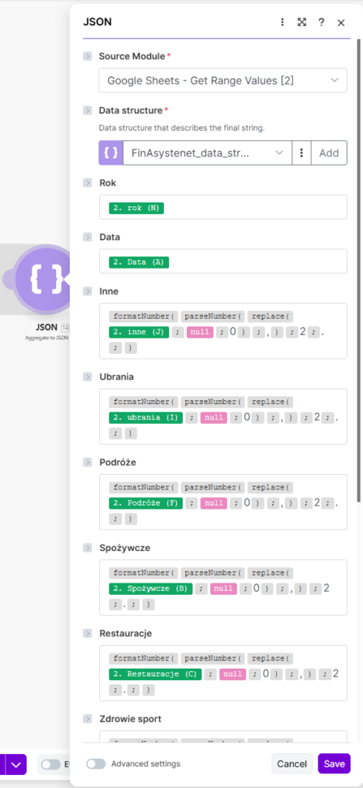Expand the Source Module field options
Viewport: 363px width, 788px height.
88,56
